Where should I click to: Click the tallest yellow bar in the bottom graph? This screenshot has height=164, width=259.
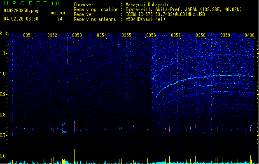pos(74,157)
